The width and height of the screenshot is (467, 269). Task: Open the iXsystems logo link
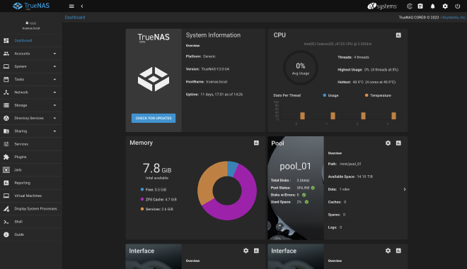tap(382, 6)
